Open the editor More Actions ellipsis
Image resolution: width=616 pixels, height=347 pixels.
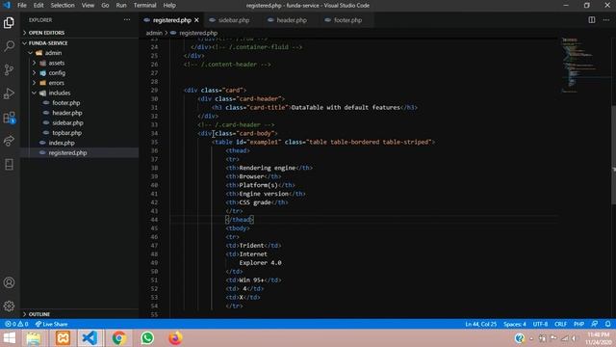pyautogui.click(x=606, y=20)
